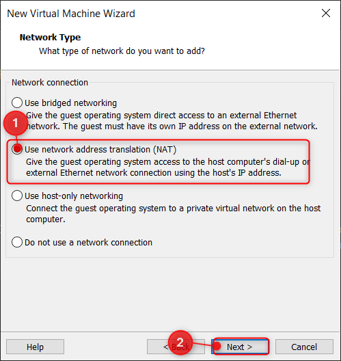The image size is (341, 361).
Task: Click the bold "Network Type" heading
Action: coord(50,38)
